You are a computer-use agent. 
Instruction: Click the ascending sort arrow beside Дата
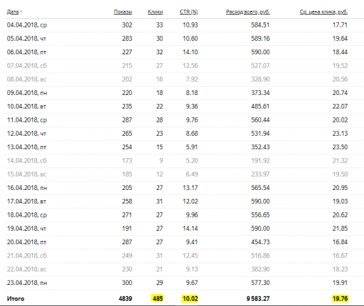click(x=21, y=12)
